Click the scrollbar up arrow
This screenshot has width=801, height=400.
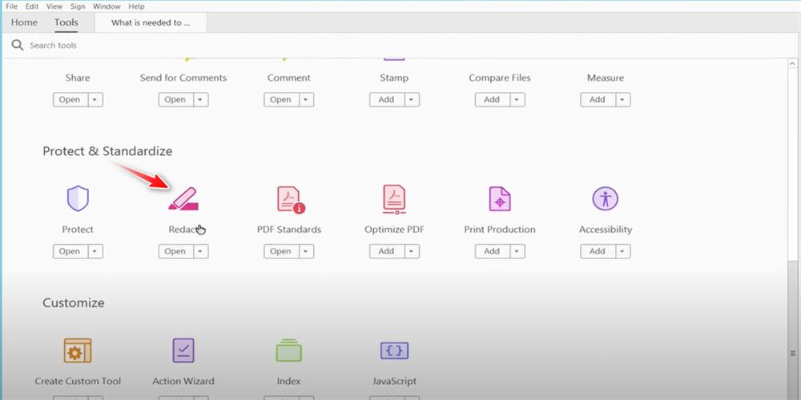(792, 64)
